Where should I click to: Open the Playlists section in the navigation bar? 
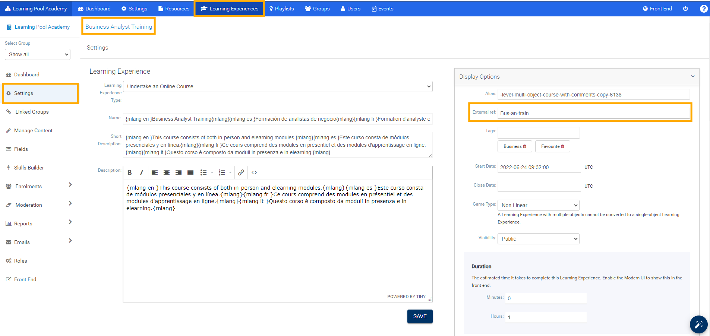(x=282, y=8)
